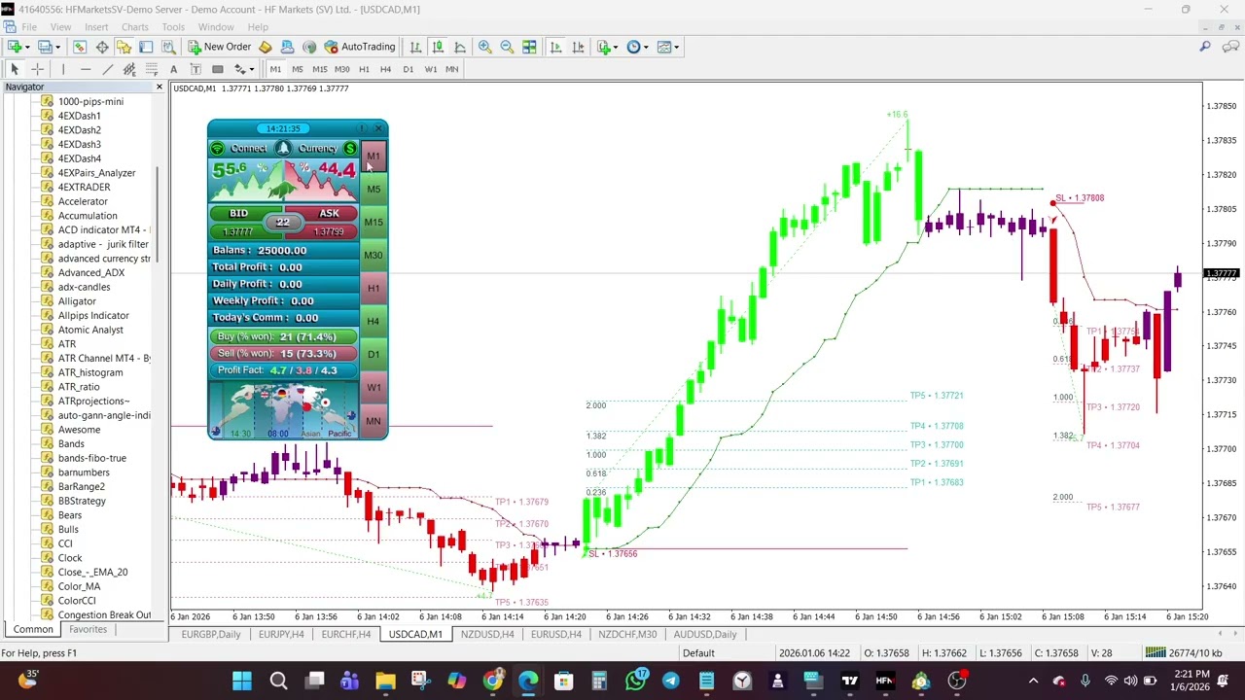Screen dimensions: 1245x700
Task: Open File Explorer from the taskbar
Action: click(385, 681)
